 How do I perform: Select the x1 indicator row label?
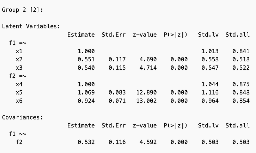pyautogui.click(x=20, y=51)
